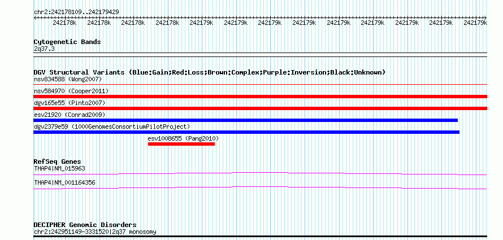503x240 pixels.
Task: Open THAP4|NM_001164356 gene label
Action: (x=64, y=182)
